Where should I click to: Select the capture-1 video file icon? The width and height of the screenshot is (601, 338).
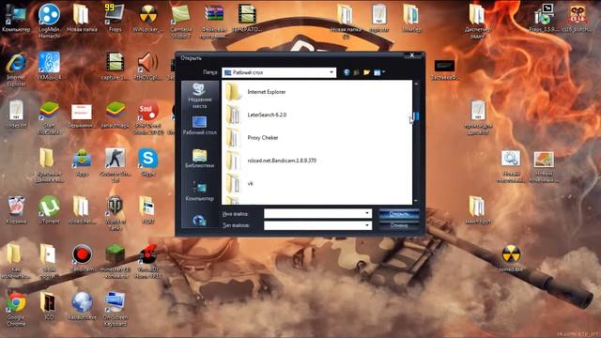pyautogui.click(x=115, y=66)
